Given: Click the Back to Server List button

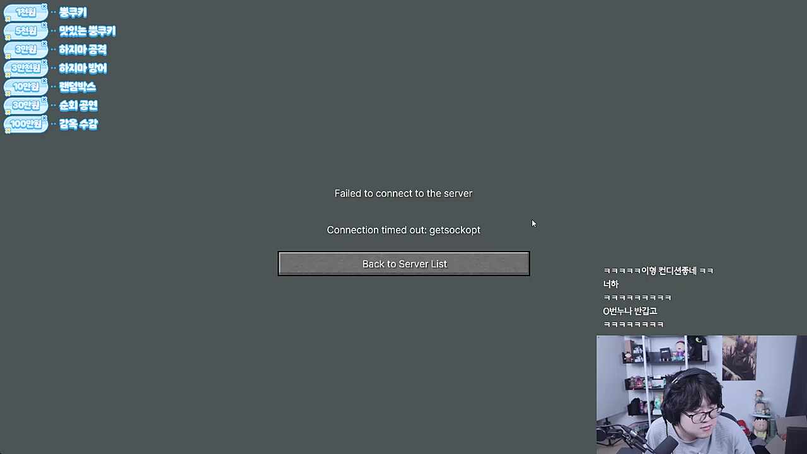Looking at the screenshot, I should [403, 264].
